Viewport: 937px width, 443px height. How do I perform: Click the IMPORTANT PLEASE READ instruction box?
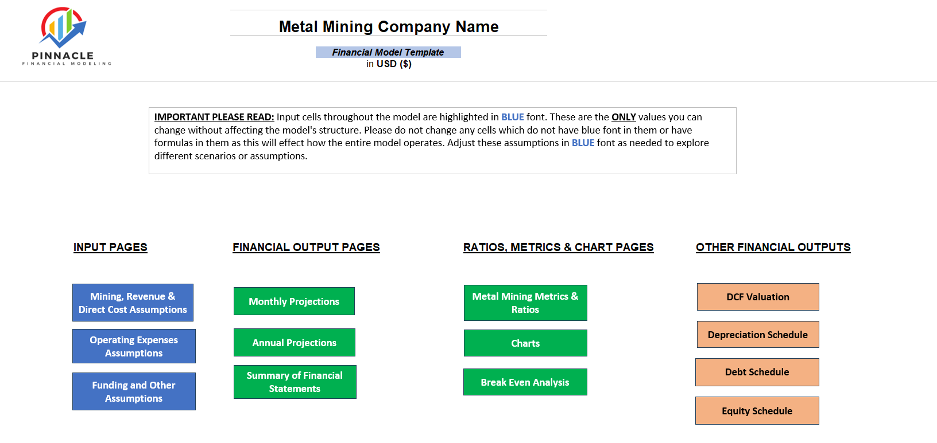[x=443, y=140]
